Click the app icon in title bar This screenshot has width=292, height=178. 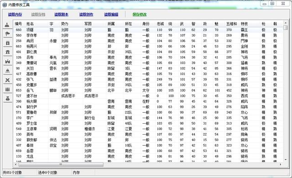[5, 5]
